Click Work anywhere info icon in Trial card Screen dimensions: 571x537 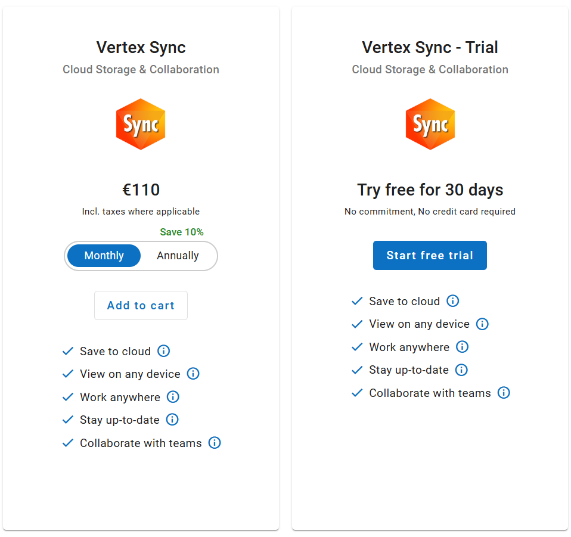[462, 347]
